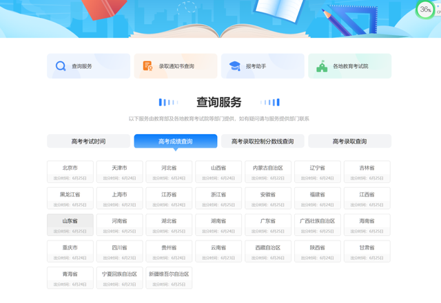Select 内蒙古自治区 province button
Image resolution: width=441 pixels, height=303 pixels.
point(267,172)
